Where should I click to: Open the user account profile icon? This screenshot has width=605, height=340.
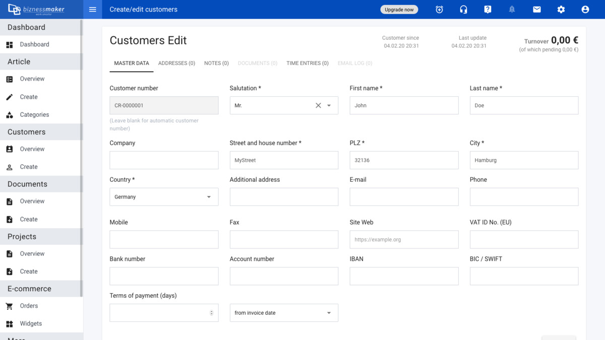coord(585,10)
